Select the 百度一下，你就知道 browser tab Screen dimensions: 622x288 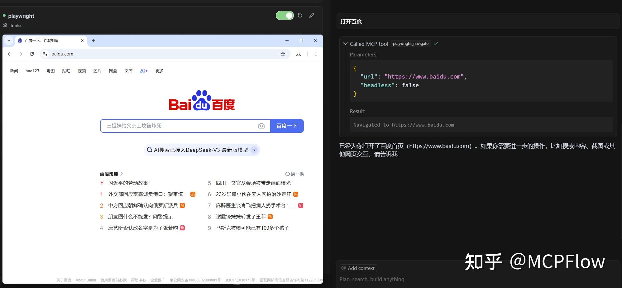(x=47, y=41)
